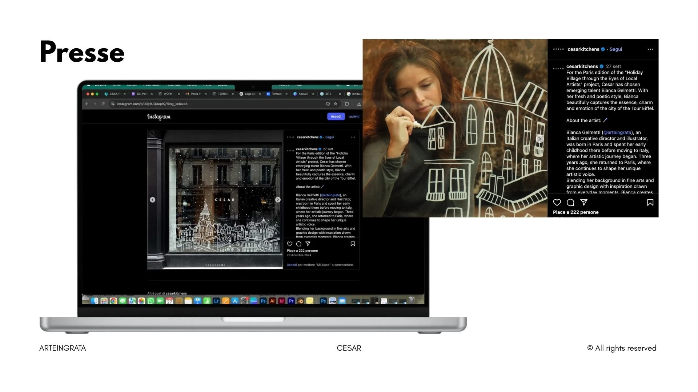Screen dimensions: 698x392
Task: Launch Premiere Pro from the dock
Action: coord(291,301)
